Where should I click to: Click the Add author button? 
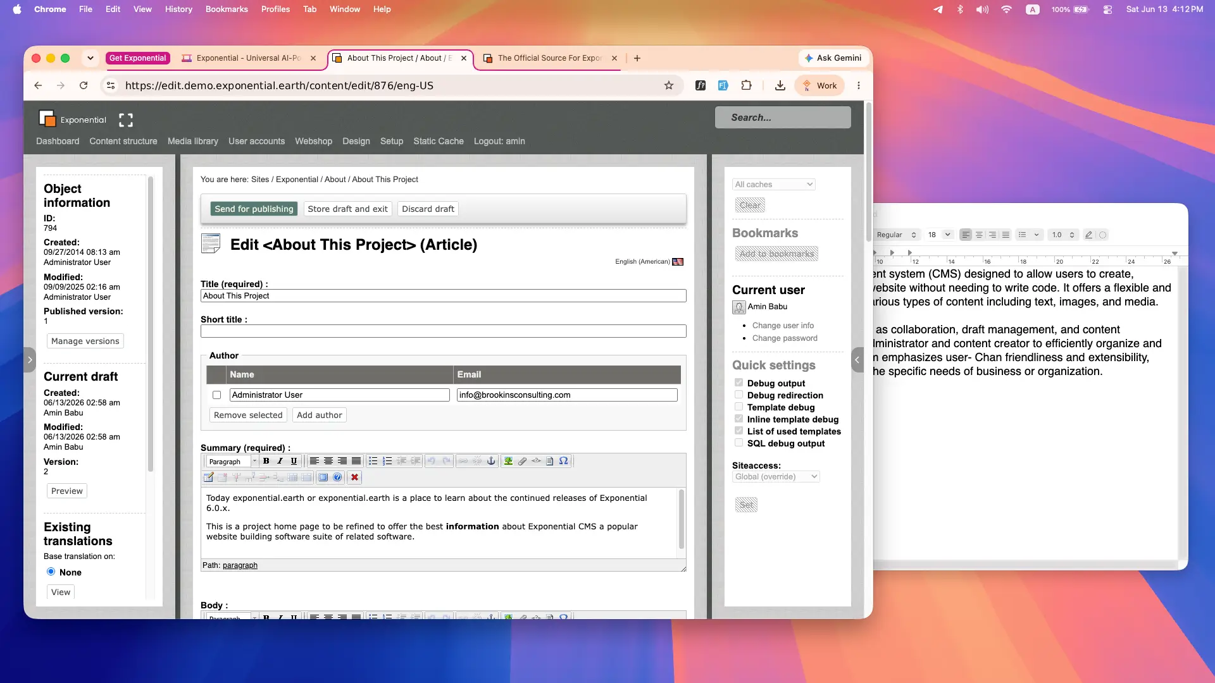pyautogui.click(x=320, y=415)
